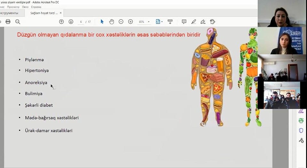
Task: Click the Print icon in the toolbar
Action: (8, 21)
